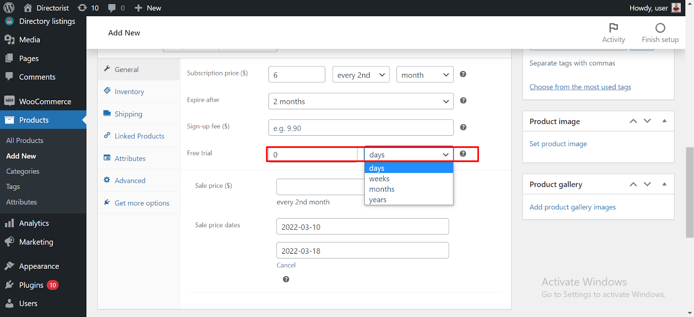This screenshot has width=694, height=317.
Task: Open the Appearance menu
Action: click(43, 266)
